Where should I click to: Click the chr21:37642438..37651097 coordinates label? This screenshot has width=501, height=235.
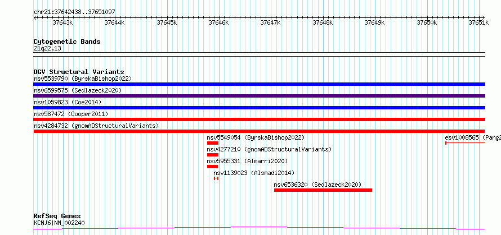point(74,12)
